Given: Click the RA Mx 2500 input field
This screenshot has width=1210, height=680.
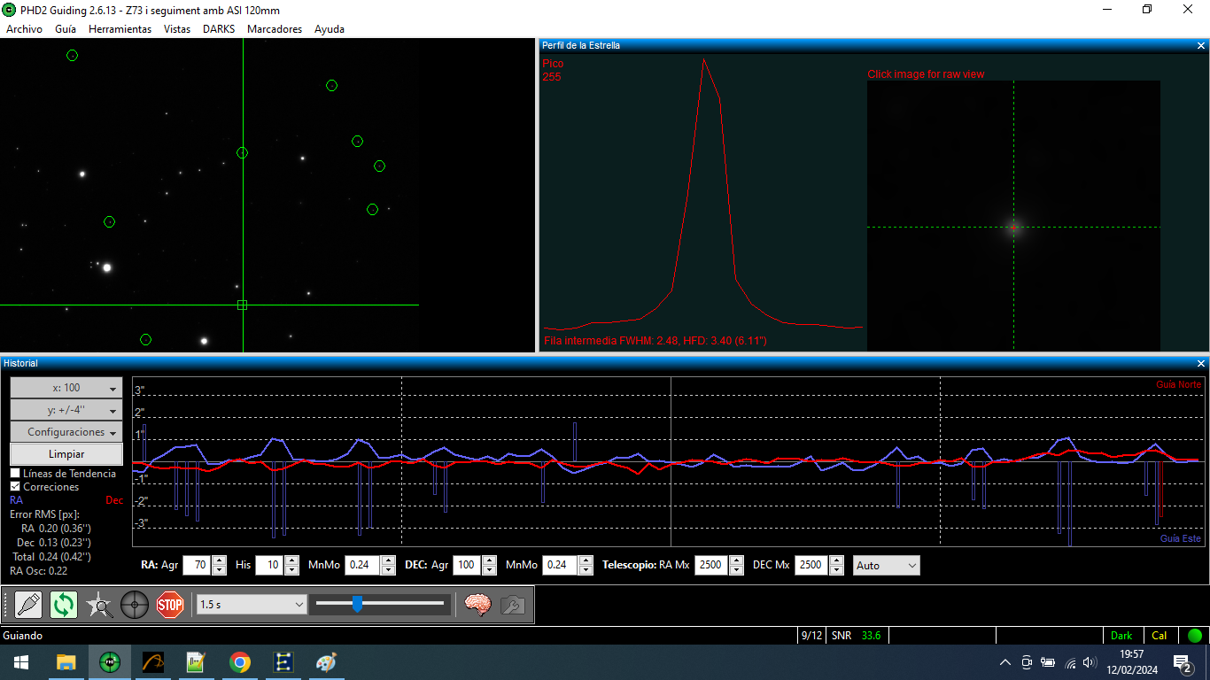Looking at the screenshot, I should tap(711, 565).
